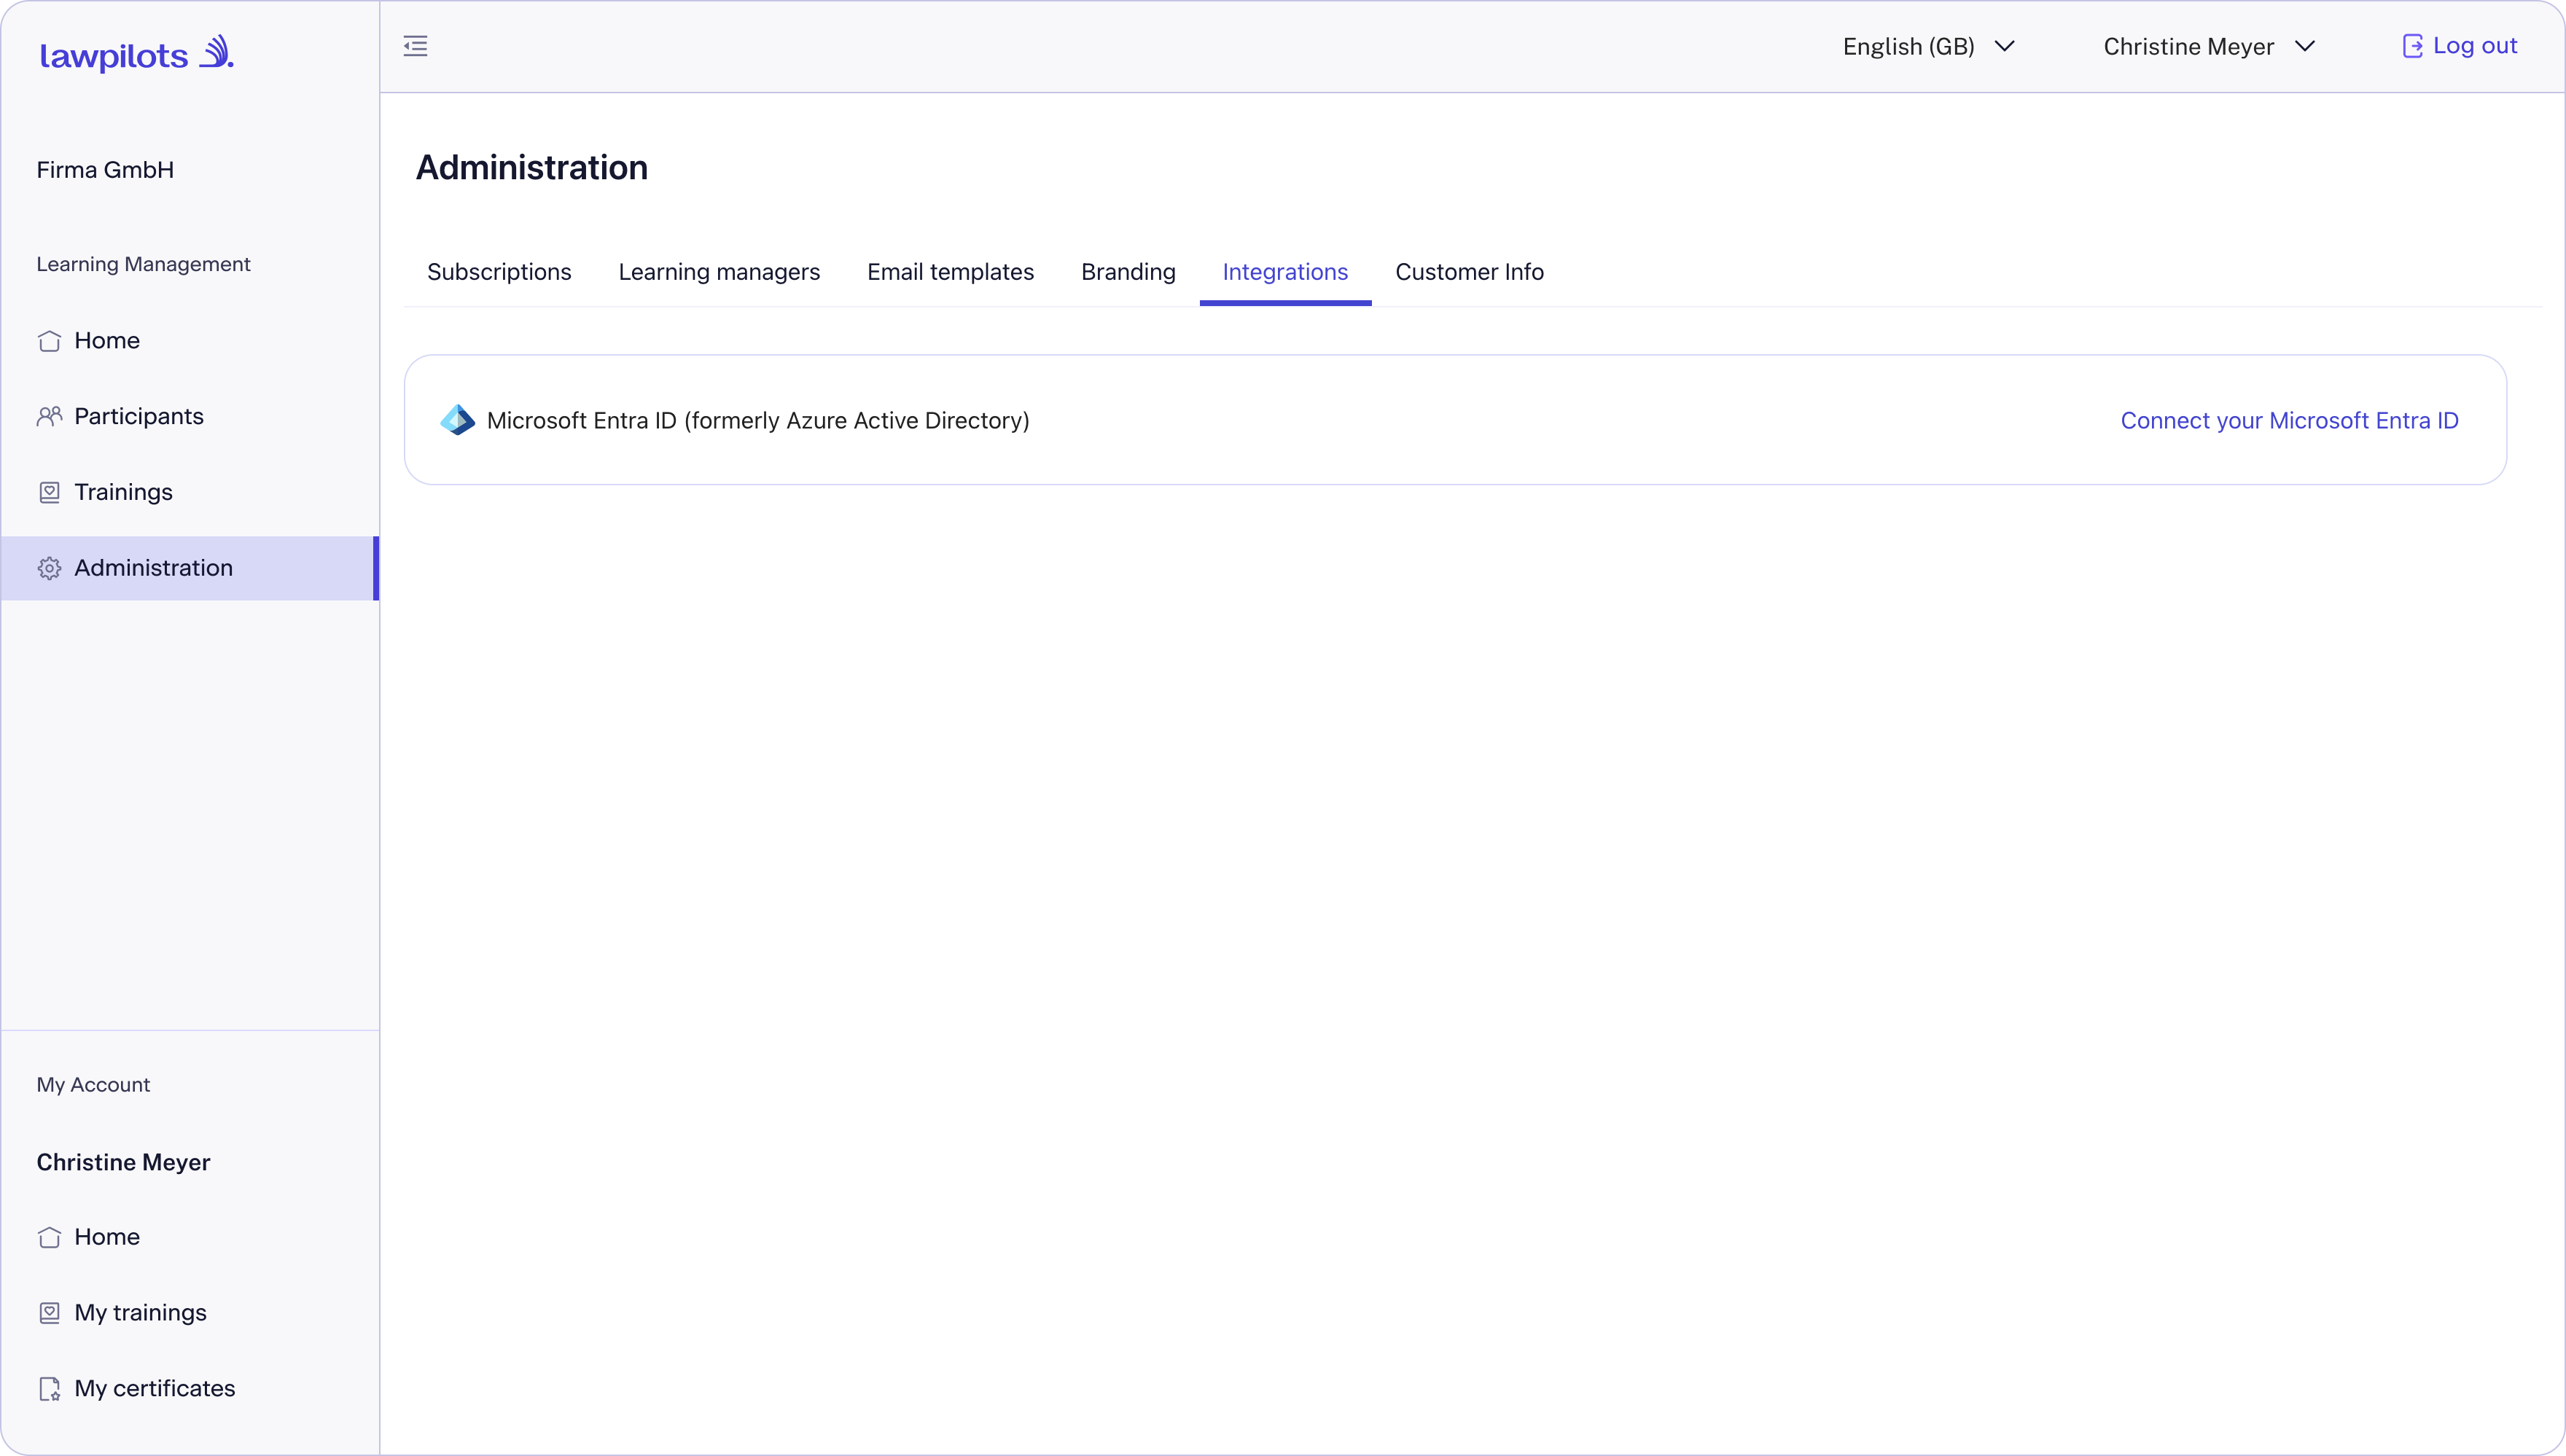The image size is (2566, 1456).
Task: Click the Participants people icon
Action: [49, 417]
